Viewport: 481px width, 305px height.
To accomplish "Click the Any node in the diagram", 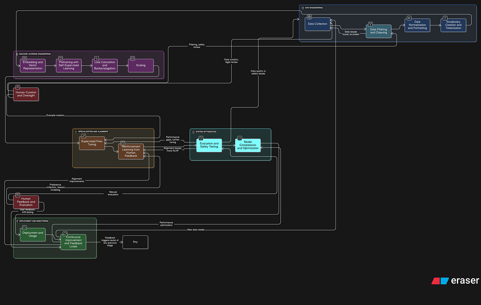I will click(135, 242).
